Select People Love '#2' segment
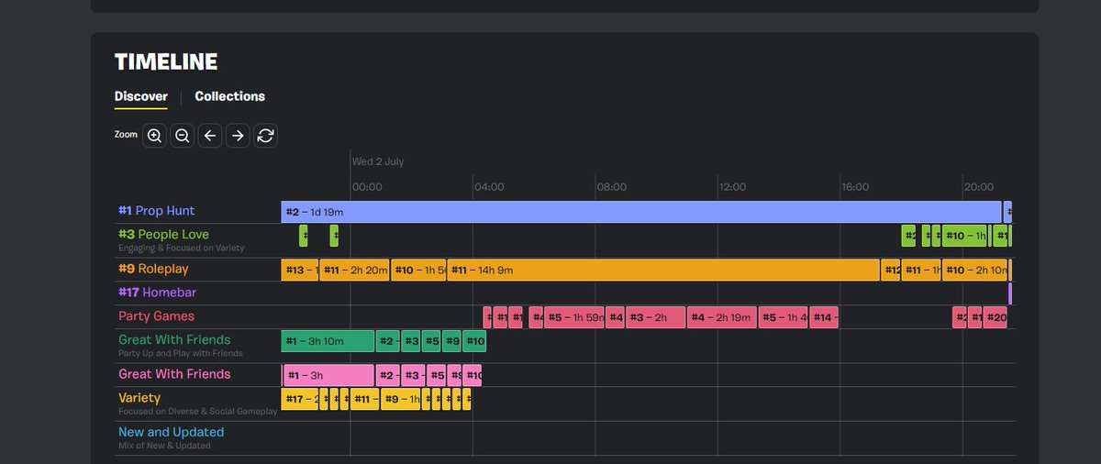Image resolution: width=1101 pixels, height=464 pixels. pyautogui.click(x=908, y=236)
